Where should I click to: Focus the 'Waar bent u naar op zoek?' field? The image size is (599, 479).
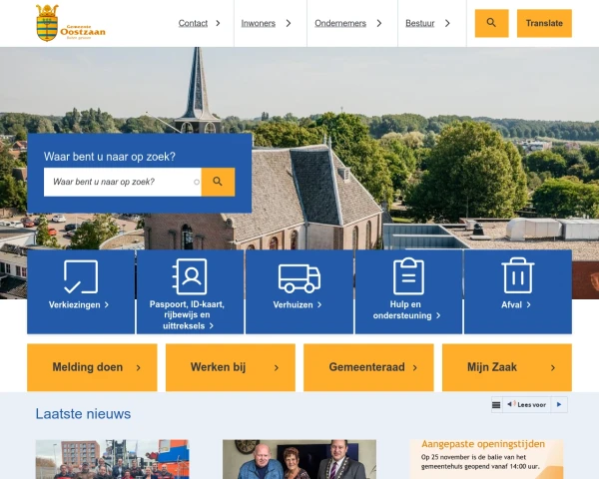(x=122, y=182)
